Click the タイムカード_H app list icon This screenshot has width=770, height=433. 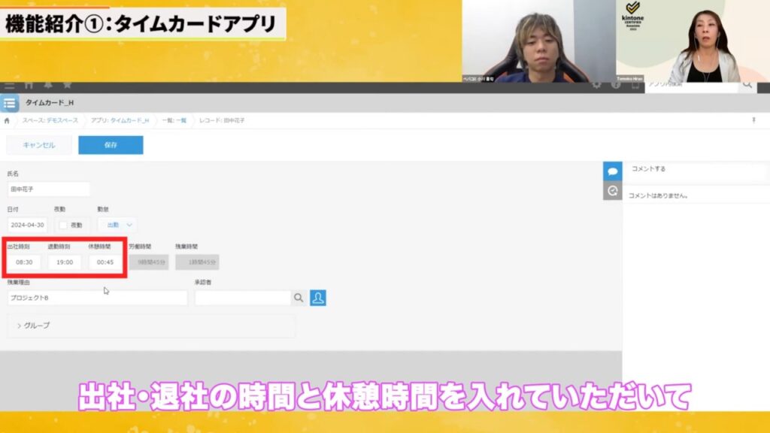8,103
